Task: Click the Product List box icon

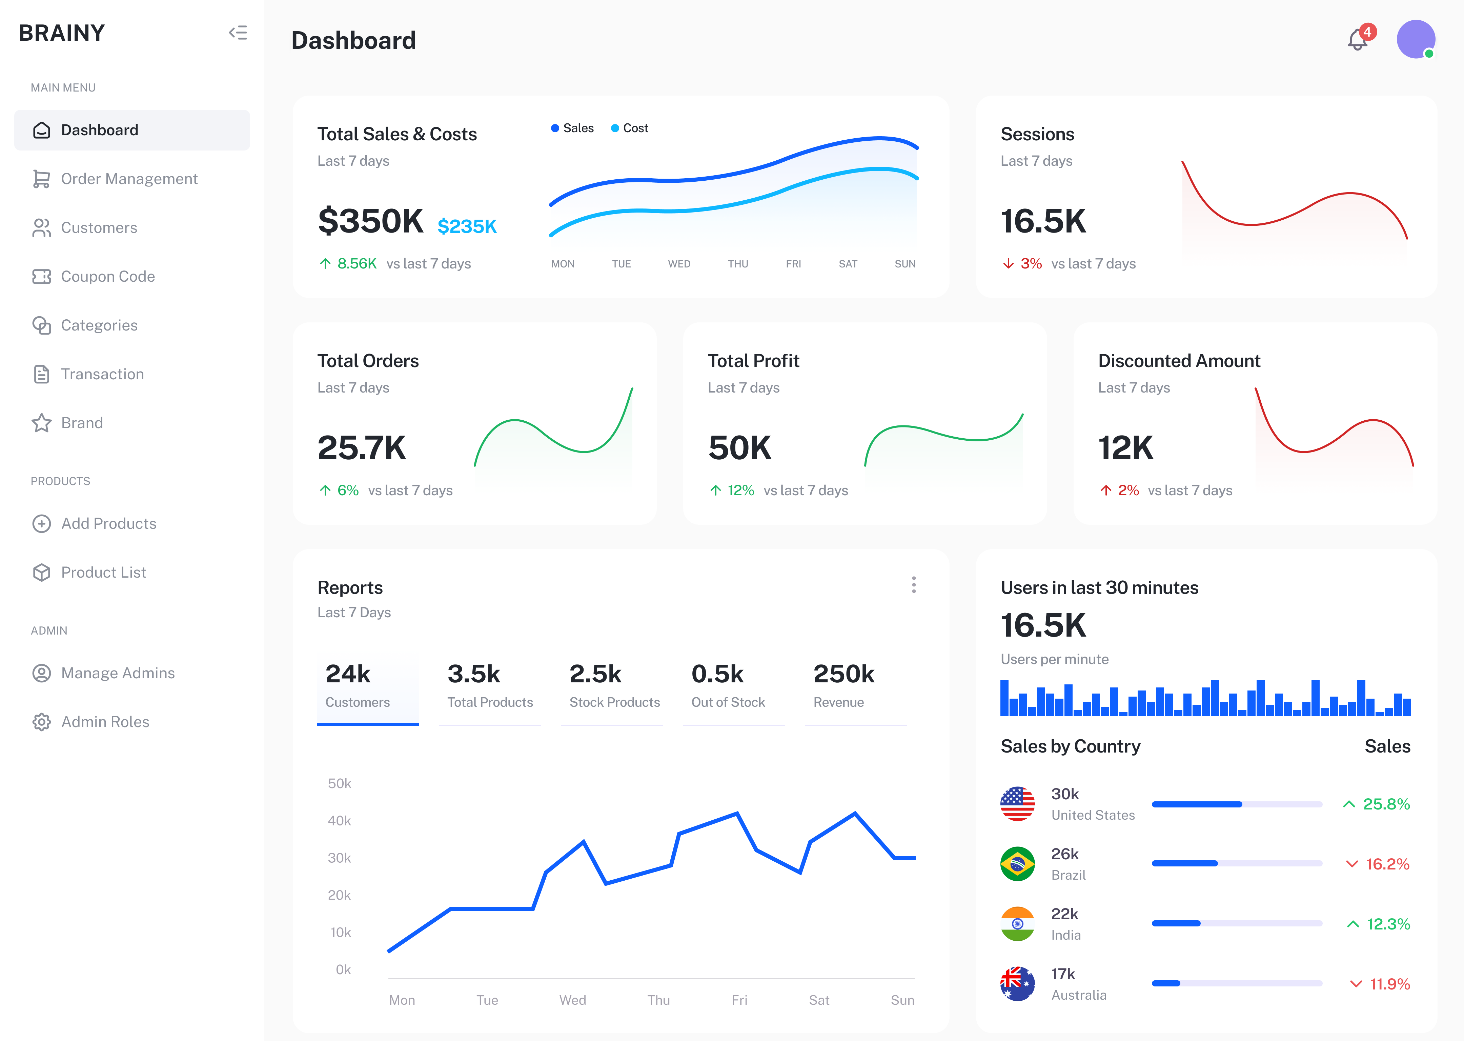Action: tap(42, 573)
